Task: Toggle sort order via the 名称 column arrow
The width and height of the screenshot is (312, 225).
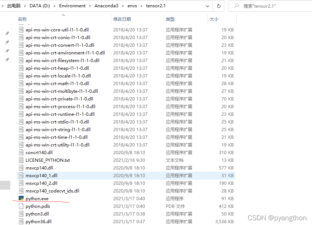Action: [x=63, y=15]
